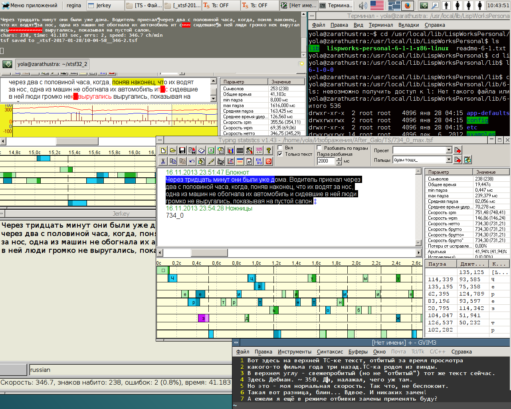Save using the floppy disk icon
The width and height of the screenshot is (511, 409).
(182, 151)
